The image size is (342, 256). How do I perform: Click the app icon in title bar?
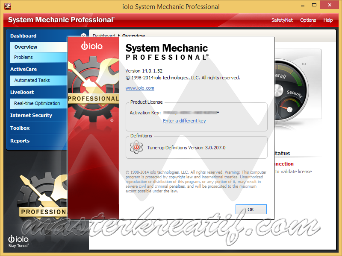pos(8,6)
